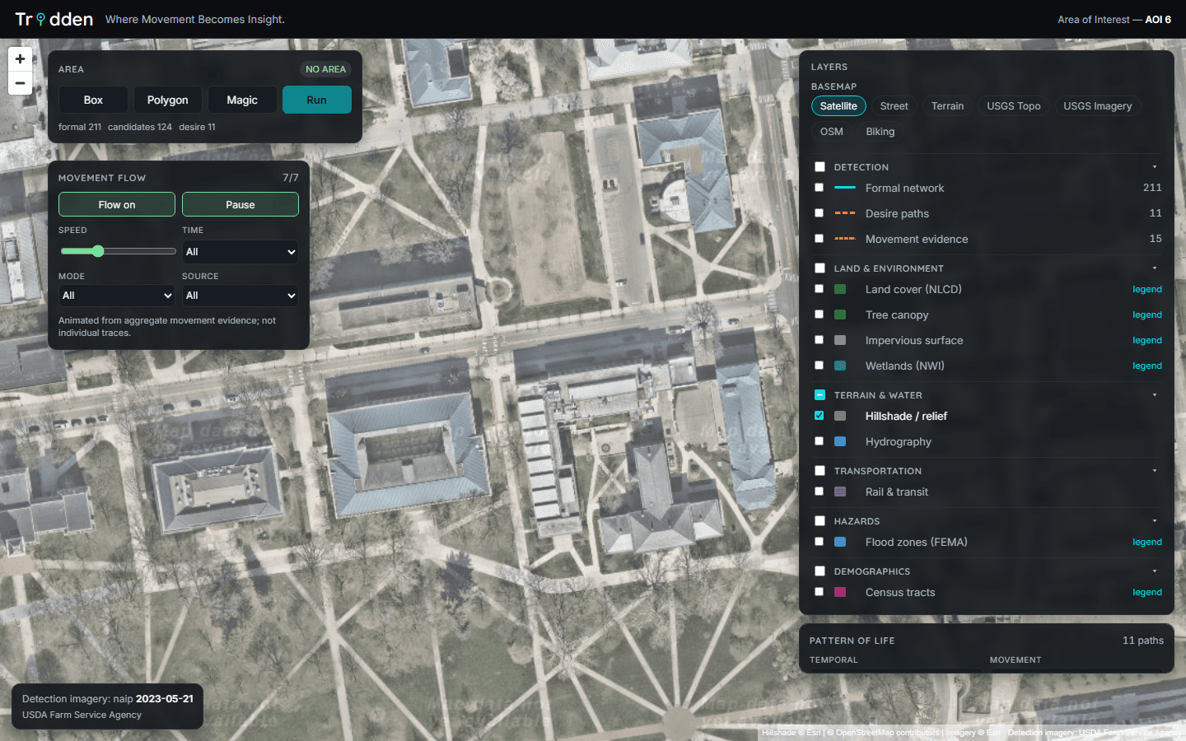Choose the Polygon area tool

(167, 100)
